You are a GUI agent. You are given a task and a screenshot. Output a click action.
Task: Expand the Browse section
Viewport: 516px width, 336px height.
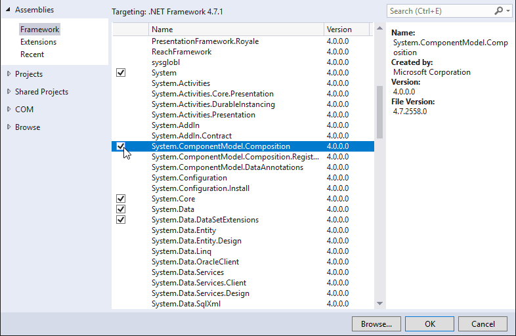point(9,127)
